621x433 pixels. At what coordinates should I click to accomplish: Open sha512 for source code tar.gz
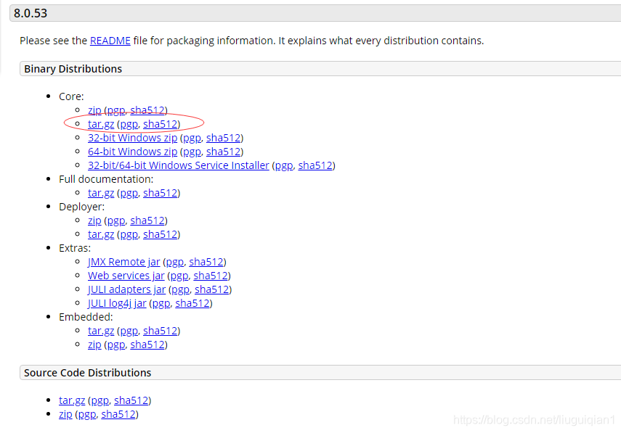(131, 400)
